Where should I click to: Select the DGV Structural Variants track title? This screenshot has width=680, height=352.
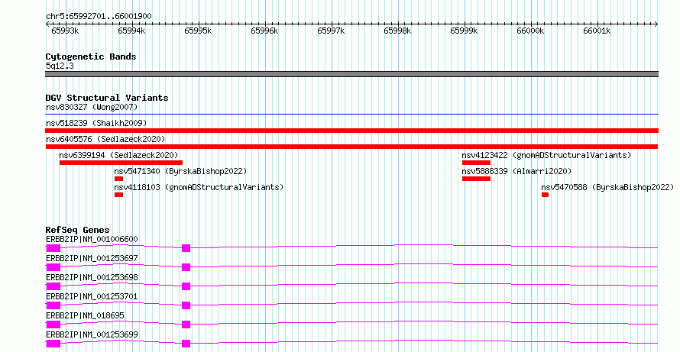click(x=107, y=98)
